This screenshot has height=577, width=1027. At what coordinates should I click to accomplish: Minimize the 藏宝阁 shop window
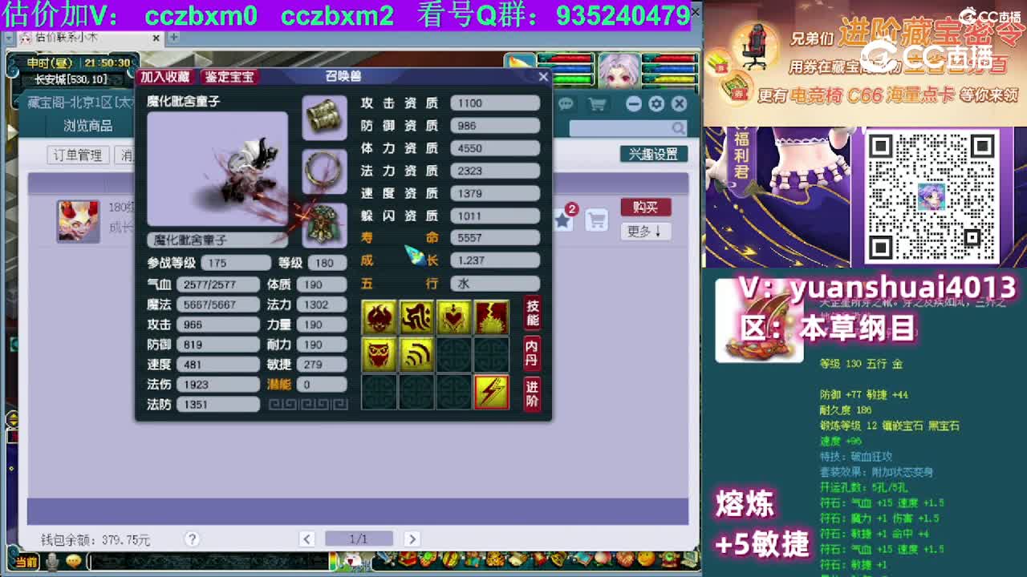634,104
